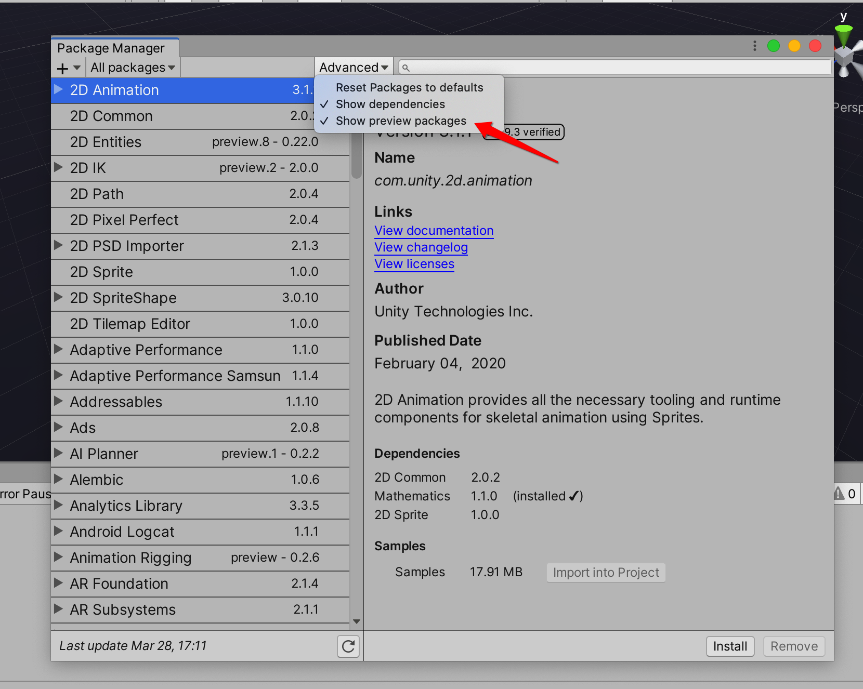Open the three-dot window options menu
The image size is (863, 689).
click(754, 46)
